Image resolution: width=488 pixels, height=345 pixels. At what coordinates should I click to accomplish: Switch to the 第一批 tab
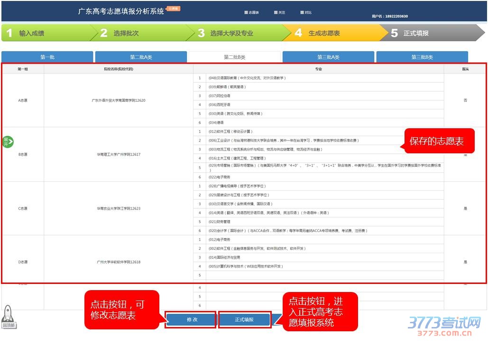(x=47, y=57)
